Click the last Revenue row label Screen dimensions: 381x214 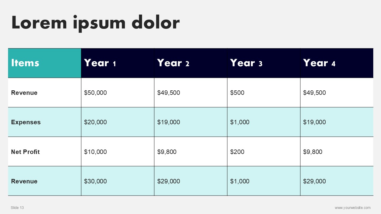[x=24, y=181]
